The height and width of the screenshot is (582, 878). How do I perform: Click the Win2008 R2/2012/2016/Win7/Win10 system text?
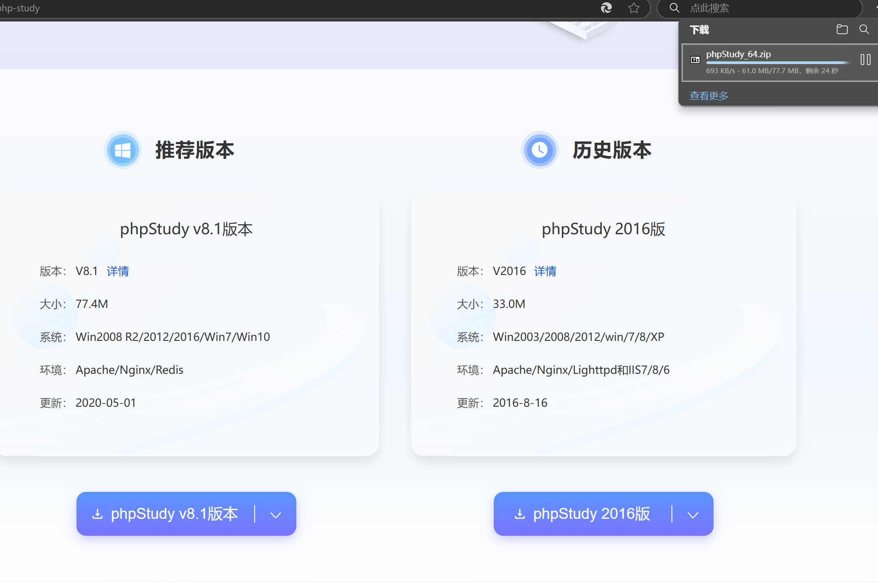(x=173, y=337)
